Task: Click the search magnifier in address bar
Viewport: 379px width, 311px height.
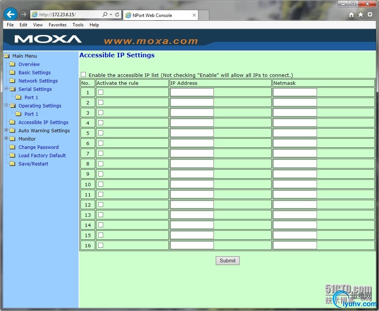Action: [105, 14]
